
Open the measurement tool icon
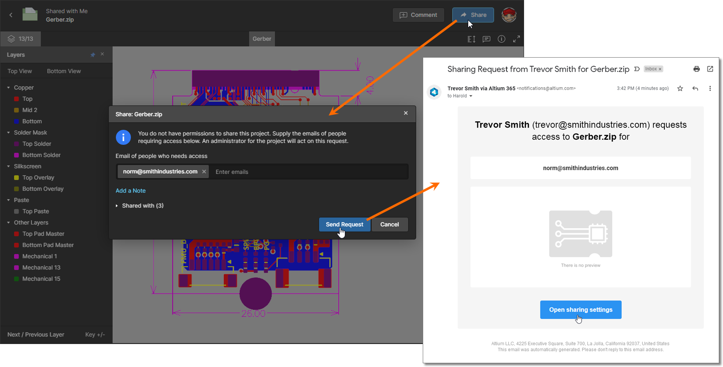[x=472, y=39]
